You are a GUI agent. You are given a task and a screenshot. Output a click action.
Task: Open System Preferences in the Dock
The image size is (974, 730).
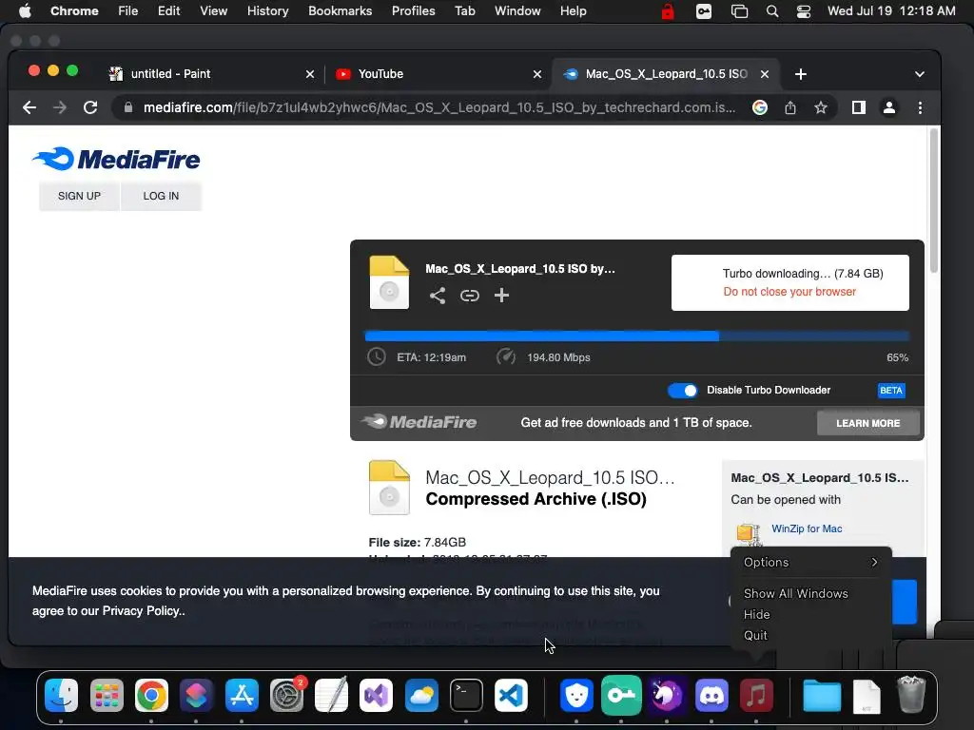click(286, 695)
